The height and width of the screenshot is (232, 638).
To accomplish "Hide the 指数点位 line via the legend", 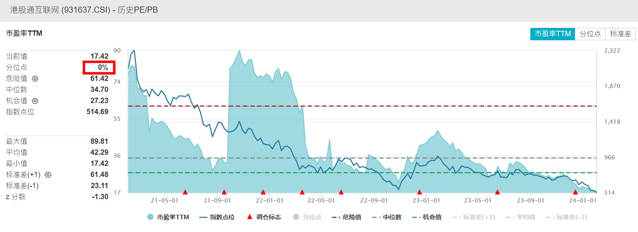I will click(x=217, y=217).
